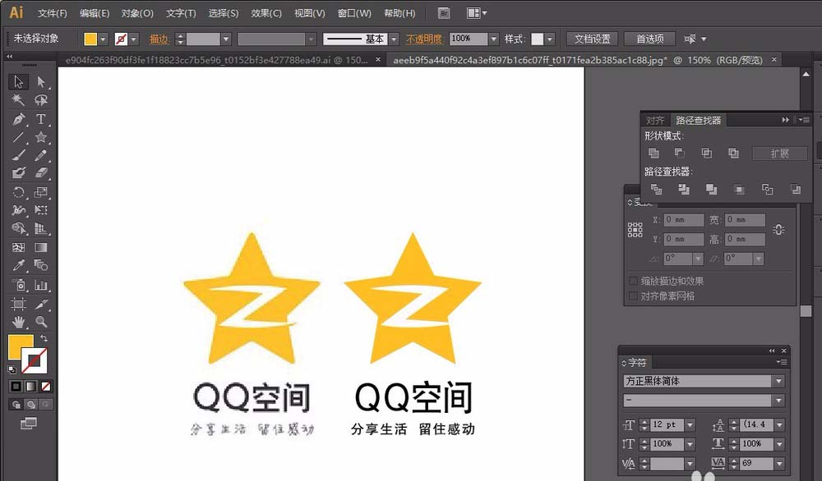Click the orange 不透明度 opacity link
Screen dimensions: 822x481
(x=425, y=39)
